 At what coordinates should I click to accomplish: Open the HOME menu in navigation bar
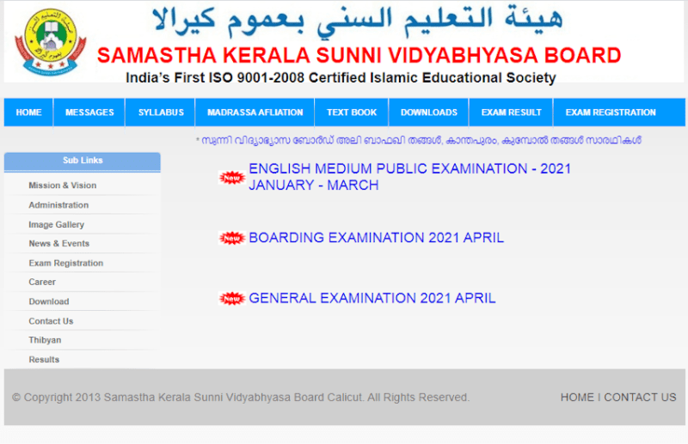point(28,113)
